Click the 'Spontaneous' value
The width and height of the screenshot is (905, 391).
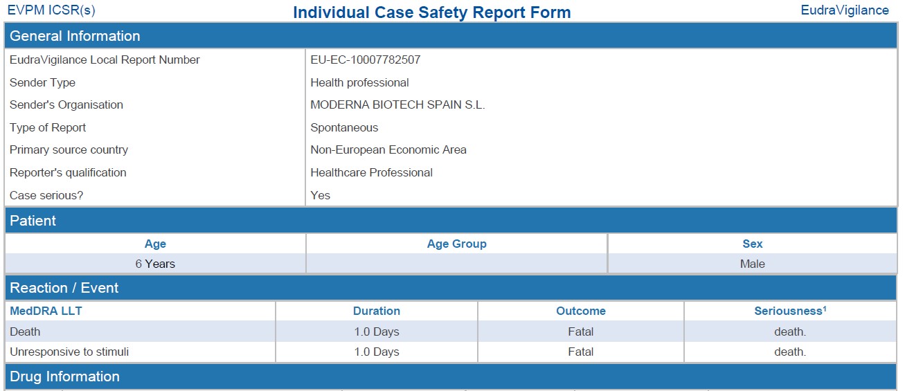(344, 128)
